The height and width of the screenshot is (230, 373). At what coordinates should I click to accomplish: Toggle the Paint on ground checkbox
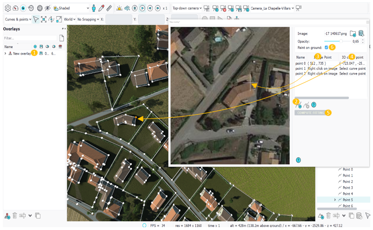pyautogui.click(x=326, y=47)
